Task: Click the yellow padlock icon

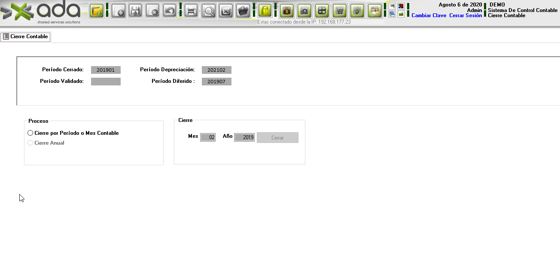Action: point(265,11)
